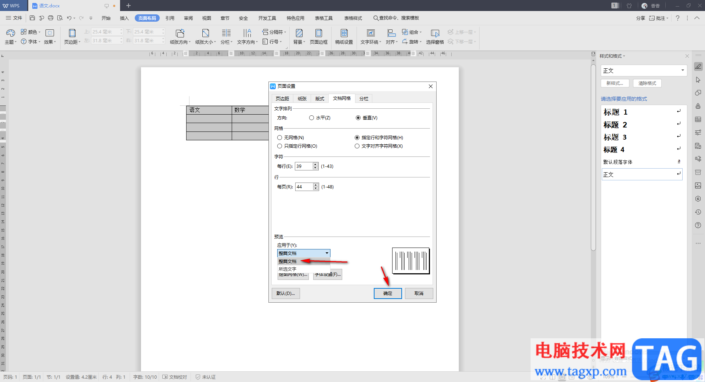Choose 整篇文档 from apply-to list
Screen dimensions: 705x382
304,261
